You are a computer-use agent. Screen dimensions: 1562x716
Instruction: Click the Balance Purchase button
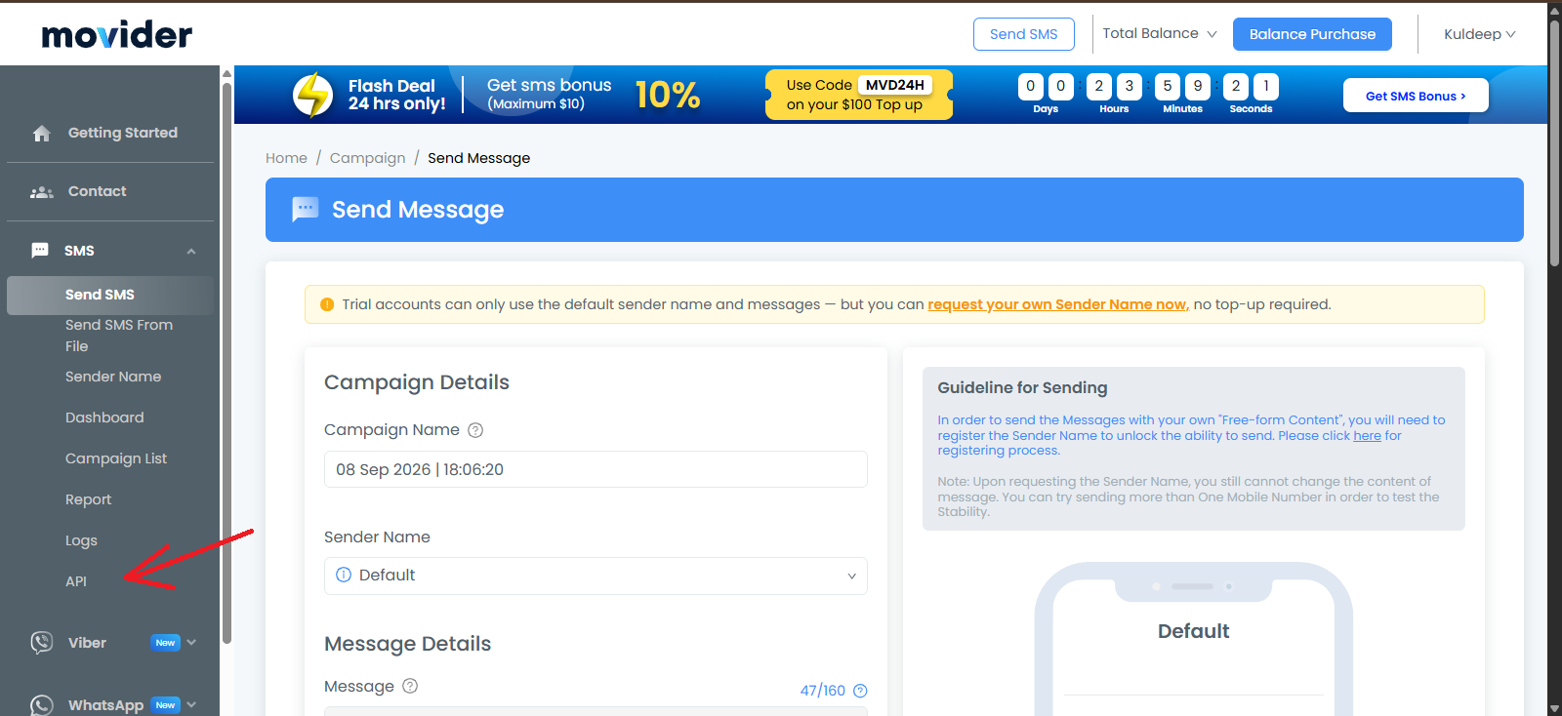tap(1312, 34)
